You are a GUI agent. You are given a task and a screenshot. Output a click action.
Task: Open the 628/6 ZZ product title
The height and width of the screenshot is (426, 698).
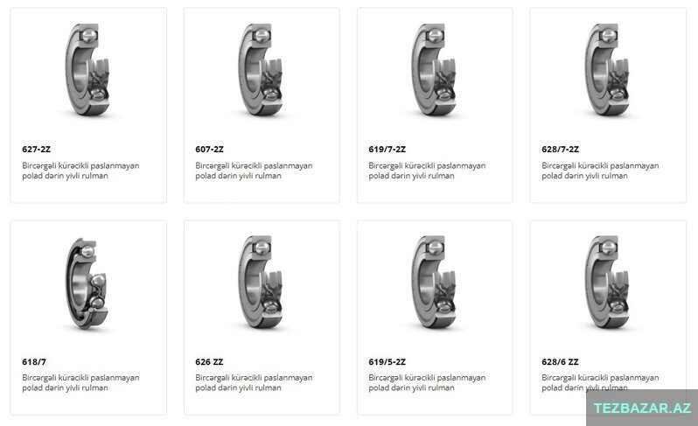(561, 362)
